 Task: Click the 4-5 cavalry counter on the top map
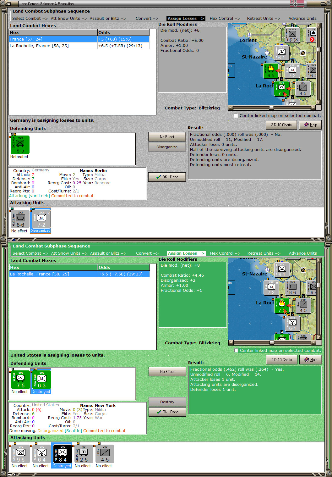tap(303, 88)
